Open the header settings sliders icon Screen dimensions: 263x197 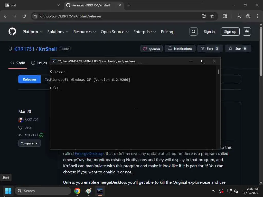(247, 32)
